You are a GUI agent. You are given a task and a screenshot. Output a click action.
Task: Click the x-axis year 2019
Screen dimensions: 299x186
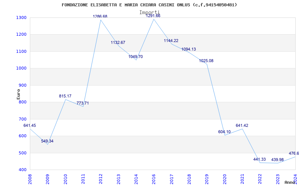207,179
